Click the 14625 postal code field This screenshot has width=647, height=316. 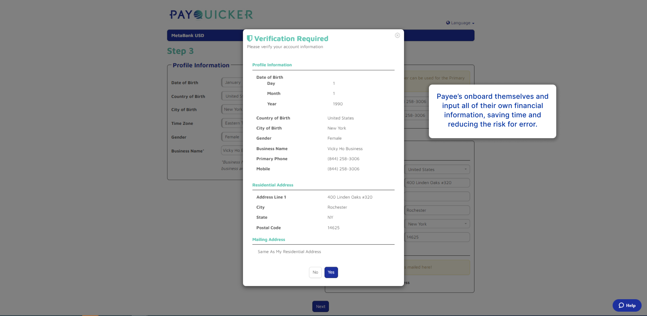pos(437,237)
